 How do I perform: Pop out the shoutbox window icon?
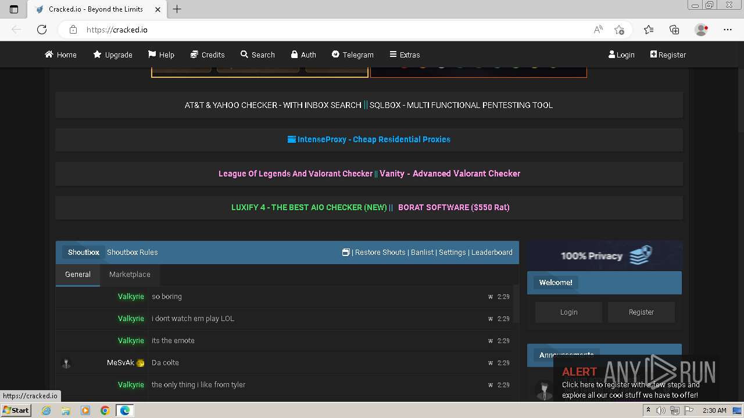click(x=346, y=252)
